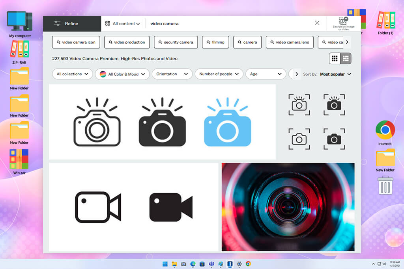This screenshot has height=269, width=404.
Task: Click the result count text 227,503 Video Camera Premium
Action: coord(115,59)
